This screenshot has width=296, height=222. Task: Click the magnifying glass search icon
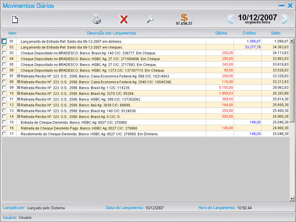point(150,19)
